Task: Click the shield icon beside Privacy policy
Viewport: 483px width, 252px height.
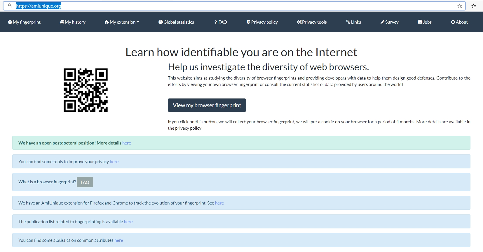Action: coord(248,22)
